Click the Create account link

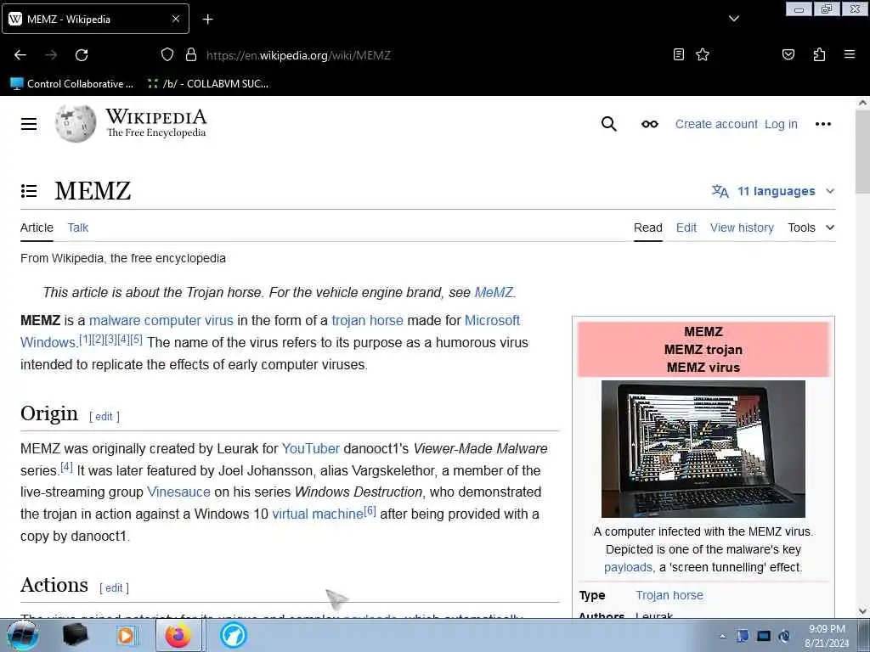click(x=715, y=124)
